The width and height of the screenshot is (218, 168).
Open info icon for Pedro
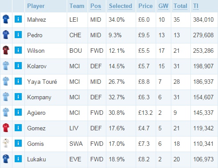[x=18, y=35]
